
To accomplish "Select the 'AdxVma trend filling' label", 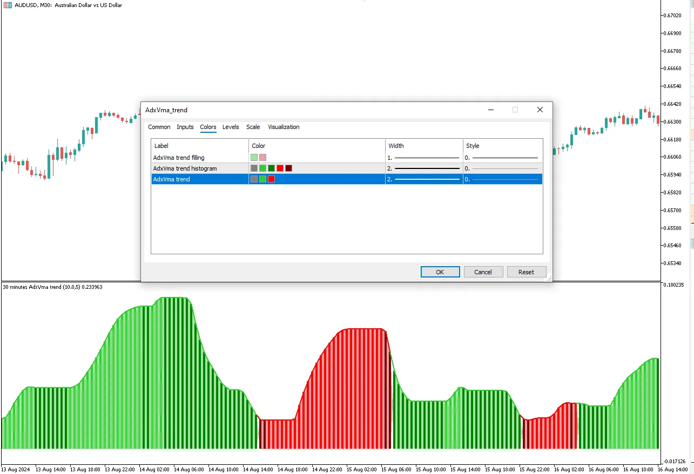I will click(179, 158).
